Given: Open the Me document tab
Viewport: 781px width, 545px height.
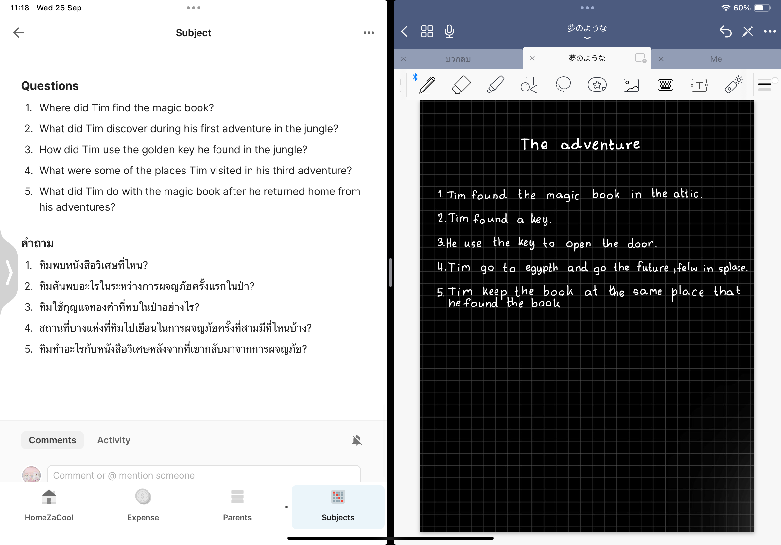Looking at the screenshot, I should point(716,59).
